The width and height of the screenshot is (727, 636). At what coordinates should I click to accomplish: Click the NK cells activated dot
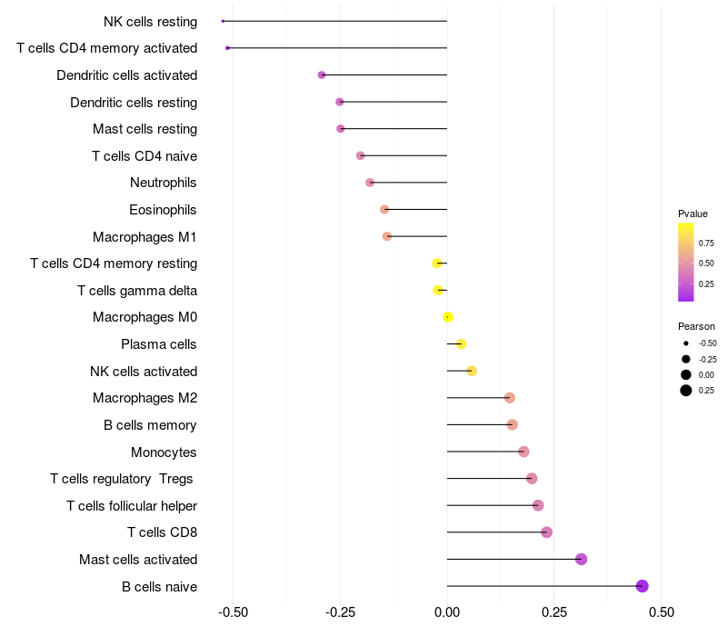tap(472, 371)
